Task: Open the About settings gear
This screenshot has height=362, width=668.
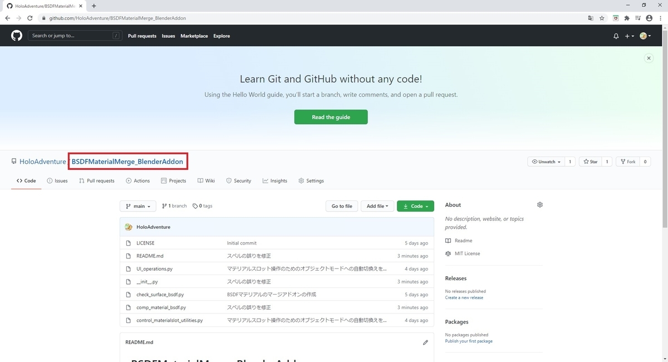Action: (x=540, y=205)
